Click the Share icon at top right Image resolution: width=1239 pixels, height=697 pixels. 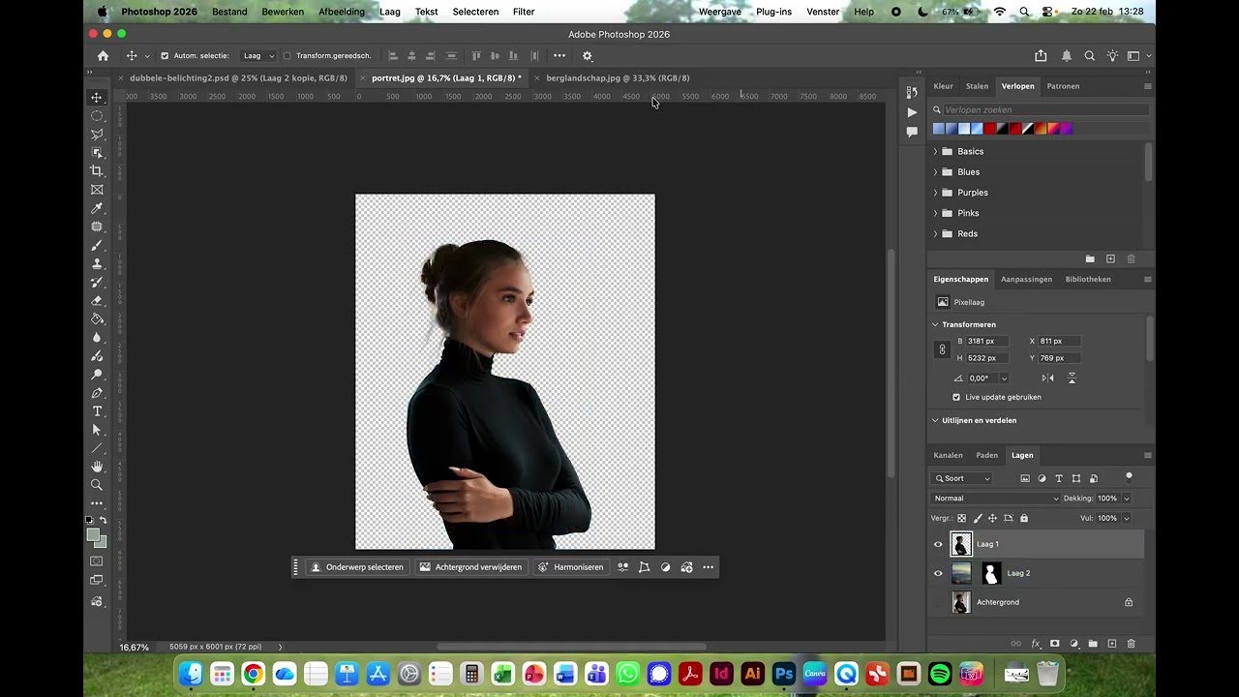tap(1041, 56)
